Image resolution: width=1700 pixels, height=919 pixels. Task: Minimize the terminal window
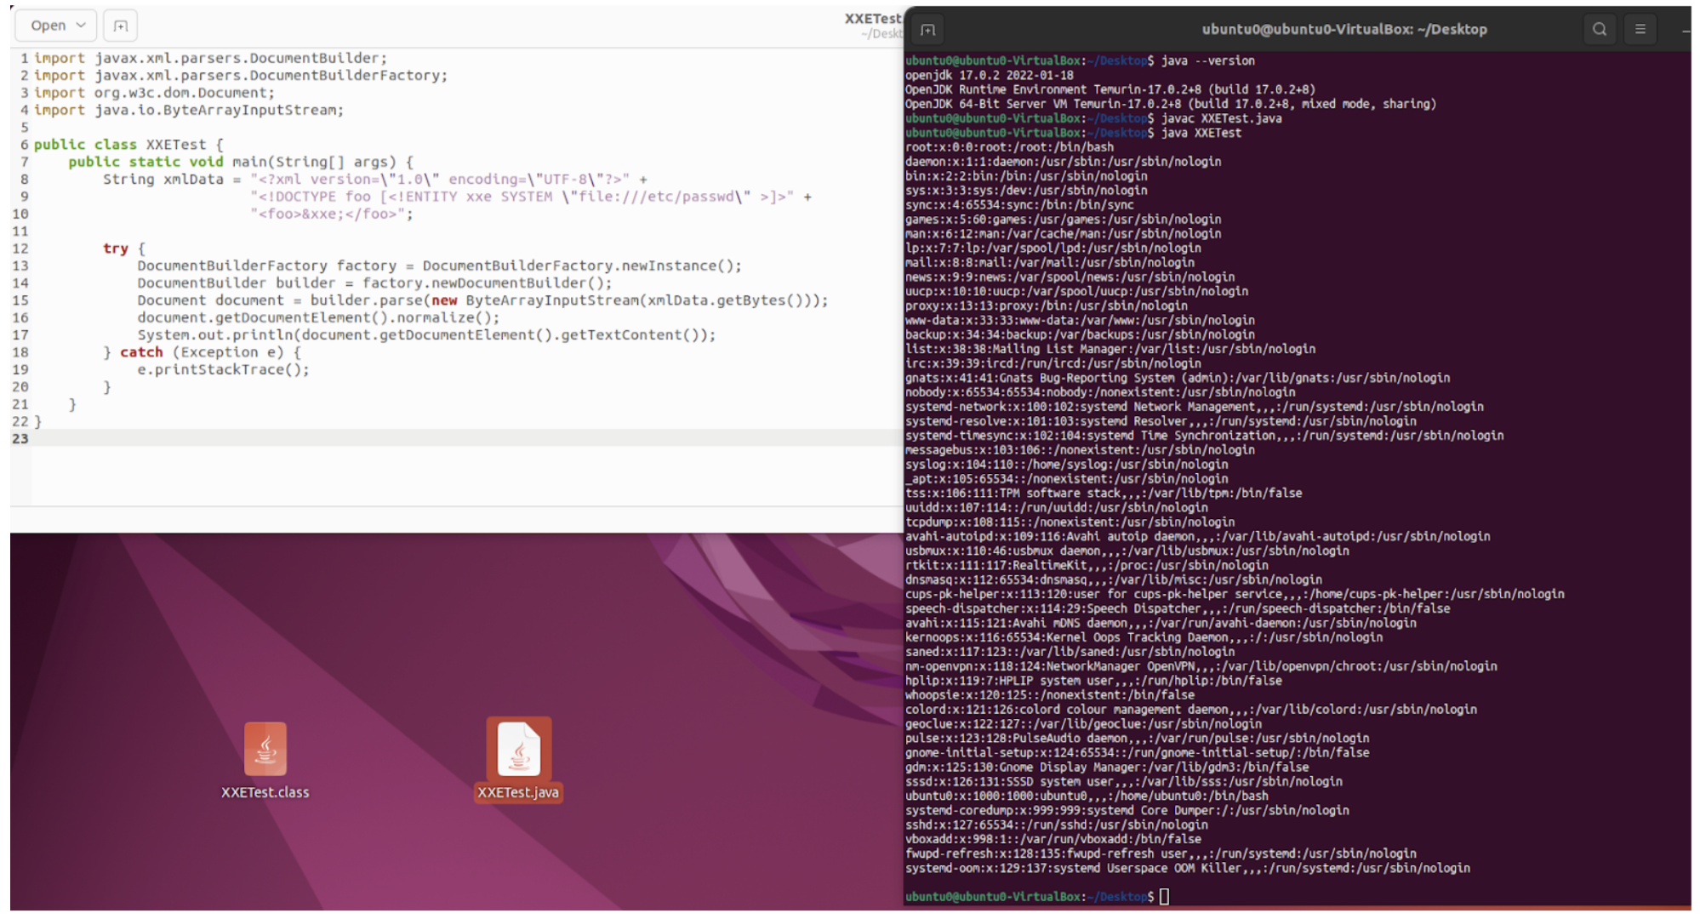pos(1686,30)
